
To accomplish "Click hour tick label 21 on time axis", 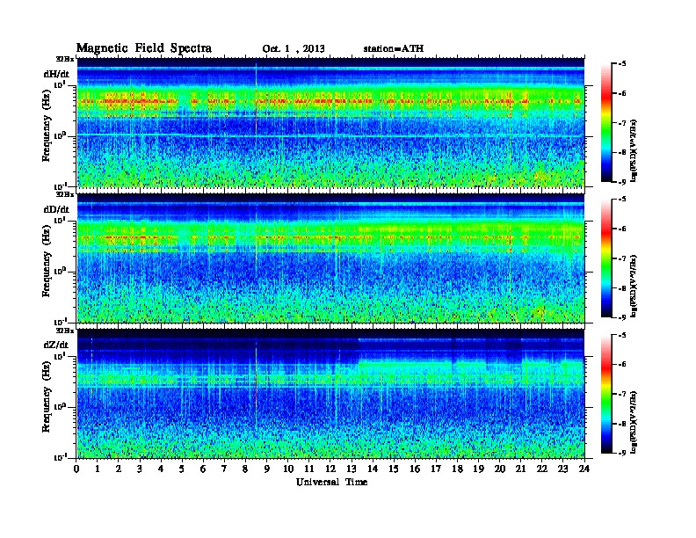I will [520, 469].
